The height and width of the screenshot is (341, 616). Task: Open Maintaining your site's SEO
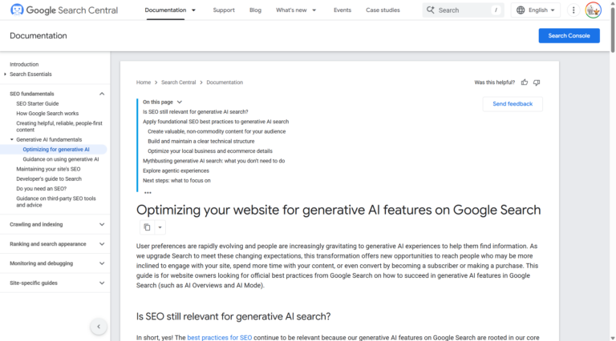point(48,169)
